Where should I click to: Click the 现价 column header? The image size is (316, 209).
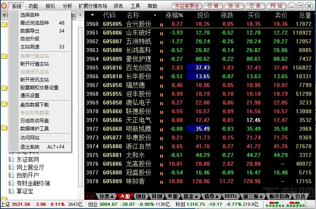click(x=203, y=15)
